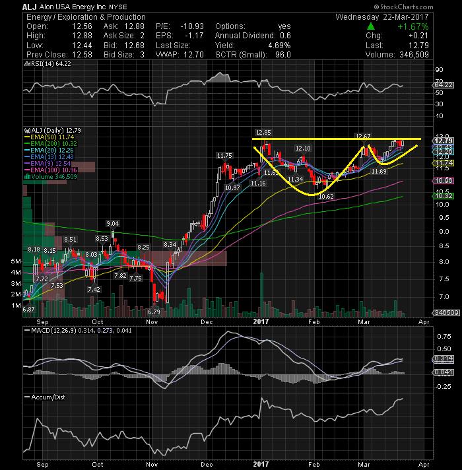Click the 7.42 price label
462x470 pixels.
[x=94, y=290]
